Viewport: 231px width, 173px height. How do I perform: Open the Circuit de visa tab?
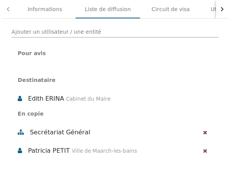pos(170,9)
